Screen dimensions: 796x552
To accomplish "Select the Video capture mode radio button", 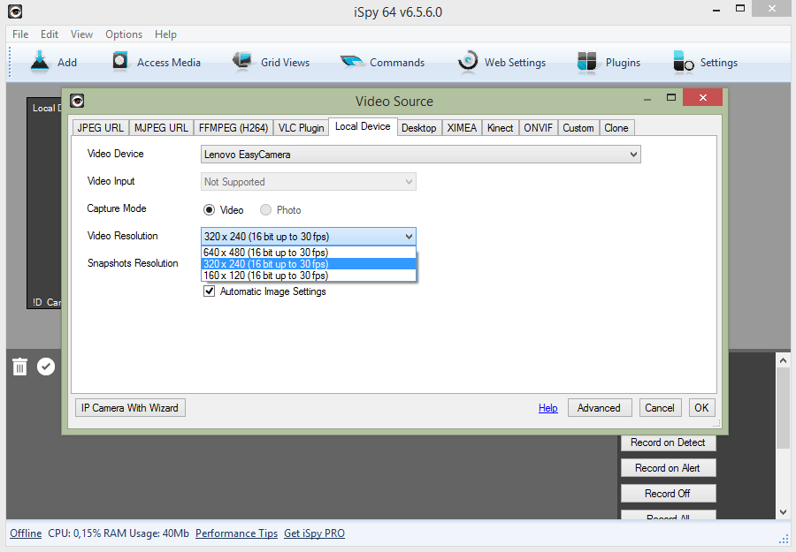I will click(x=210, y=210).
